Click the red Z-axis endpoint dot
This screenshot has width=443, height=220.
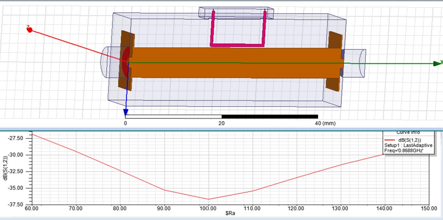coord(30,30)
